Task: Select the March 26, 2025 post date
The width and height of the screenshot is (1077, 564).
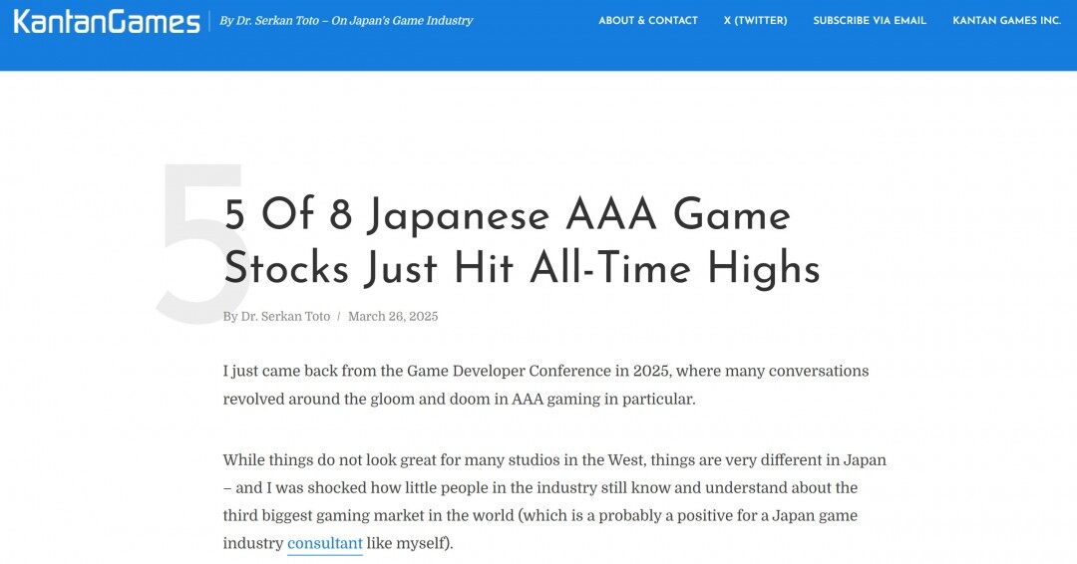Action: [x=393, y=316]
